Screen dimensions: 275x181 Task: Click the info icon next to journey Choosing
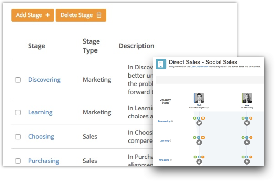pyautogui.click(x=171, y=160)
